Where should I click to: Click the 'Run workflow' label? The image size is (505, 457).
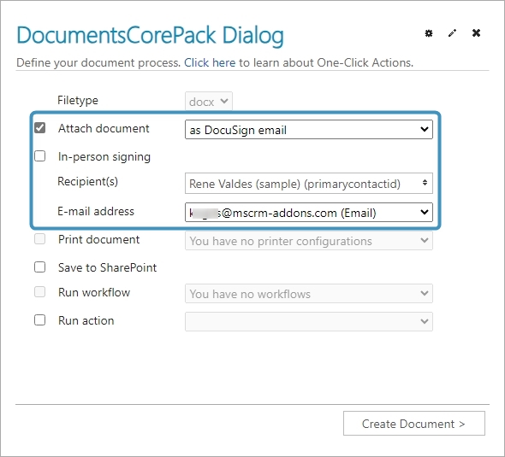pos(94,292)
